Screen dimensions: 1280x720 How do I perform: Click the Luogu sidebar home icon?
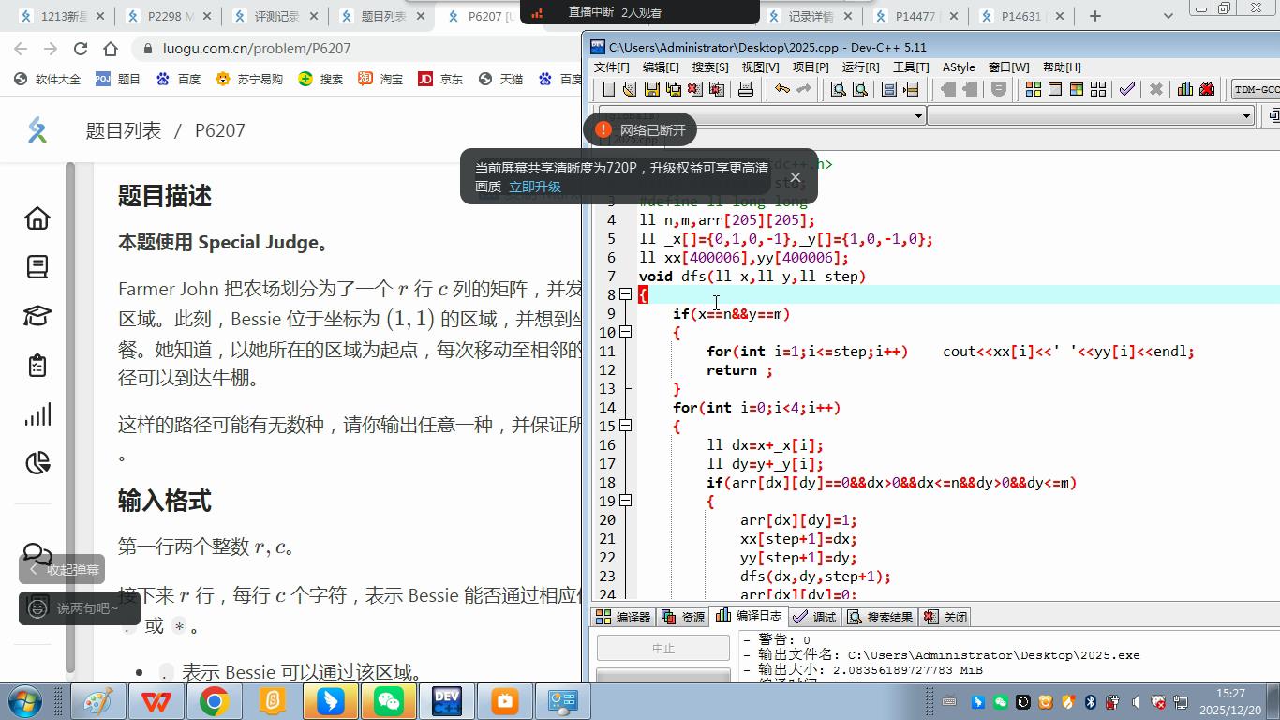click(x=37, y=218)
